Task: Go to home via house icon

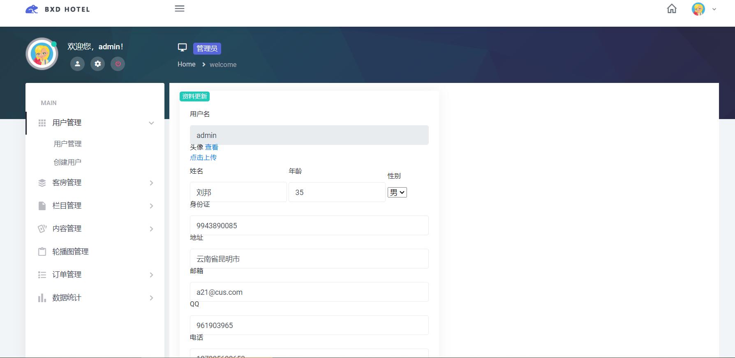Action: (x=672, y=9)
